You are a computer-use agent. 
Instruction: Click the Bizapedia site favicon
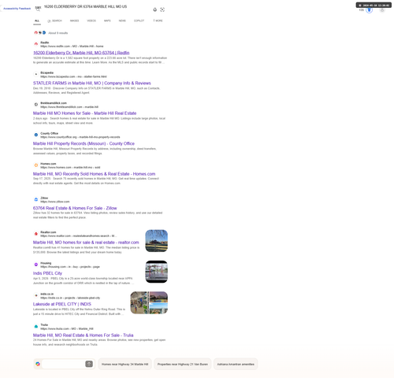pos(36,74)
